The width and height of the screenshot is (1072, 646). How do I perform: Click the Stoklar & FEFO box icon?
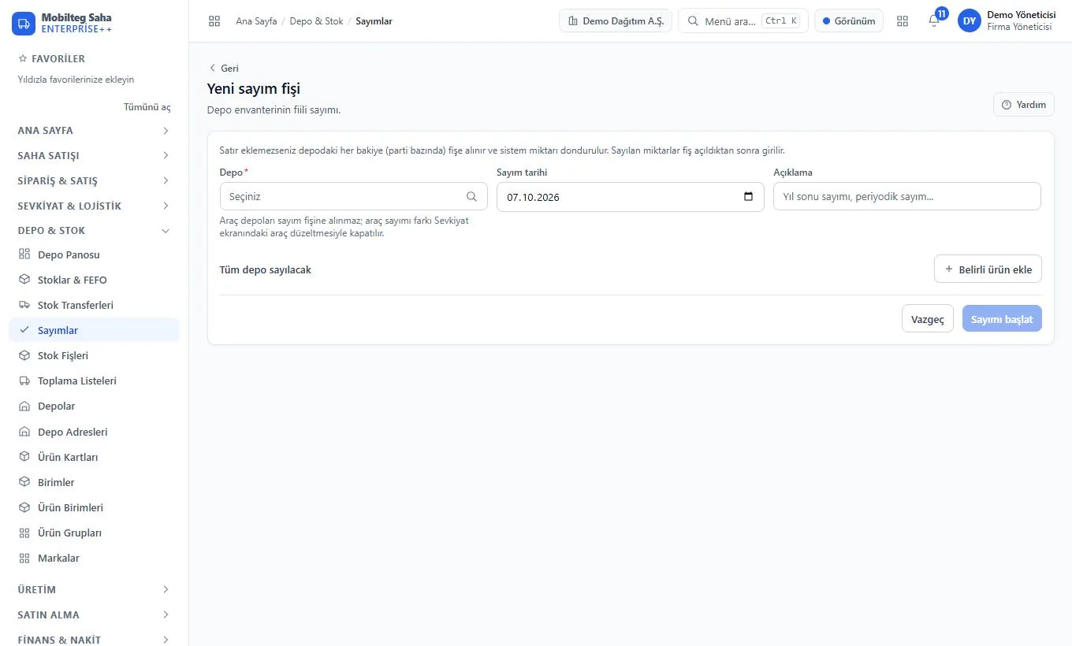(x=24, y=280)
